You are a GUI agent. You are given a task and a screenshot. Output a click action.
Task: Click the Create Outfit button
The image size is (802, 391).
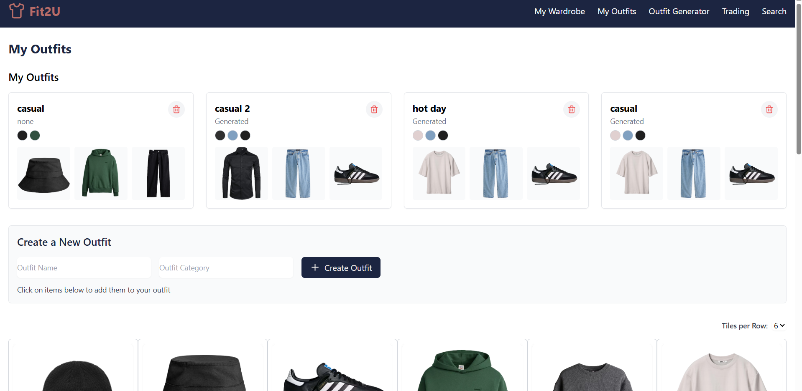pos(341,267)
